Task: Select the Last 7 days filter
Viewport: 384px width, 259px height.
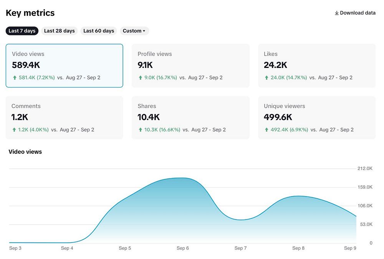Action: [22, 31]
